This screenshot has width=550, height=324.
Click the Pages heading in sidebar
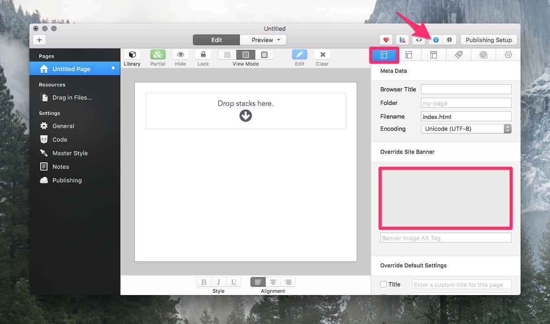click(47, 56)
